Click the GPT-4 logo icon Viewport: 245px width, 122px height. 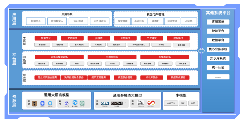(x=82, y=103)
